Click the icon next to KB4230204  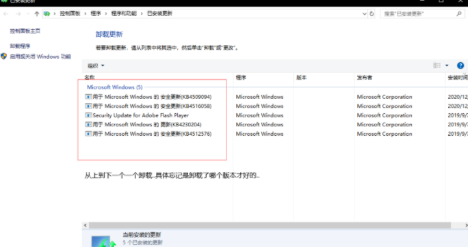click(88, 124)
